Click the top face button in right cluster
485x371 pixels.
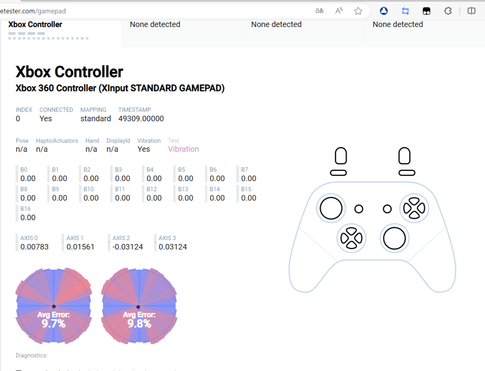click(x=414, y=201)
